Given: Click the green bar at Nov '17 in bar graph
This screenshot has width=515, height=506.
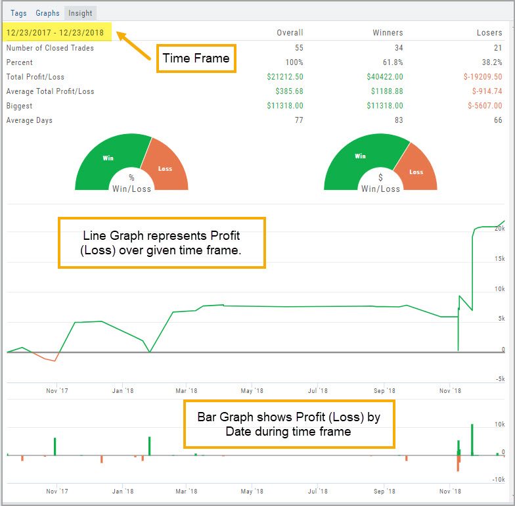Looking at the screenshot, I should point(55,446).
